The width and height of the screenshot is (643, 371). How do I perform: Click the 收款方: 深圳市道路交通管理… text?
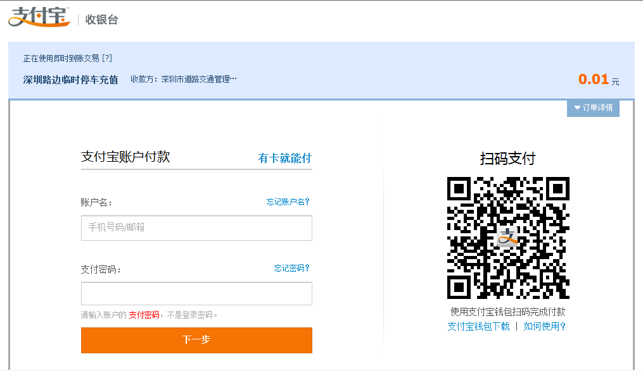click(184, 79)
